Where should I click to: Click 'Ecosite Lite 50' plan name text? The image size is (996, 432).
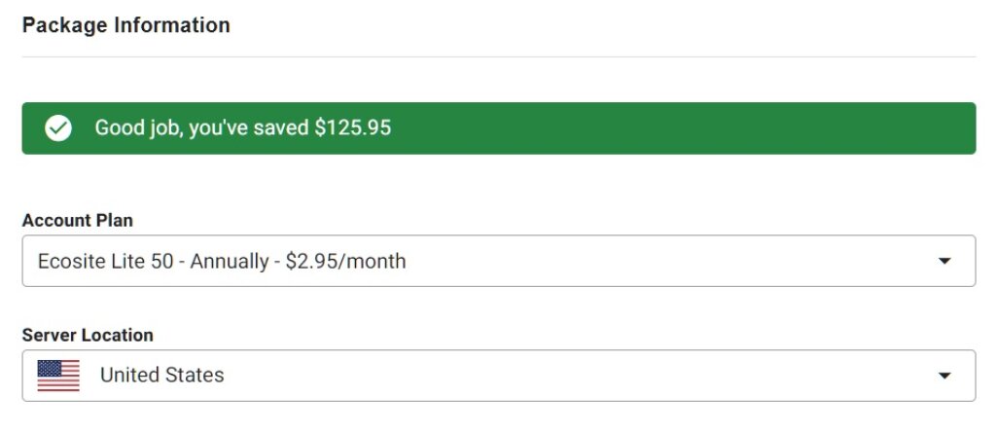tap(105, 261)
